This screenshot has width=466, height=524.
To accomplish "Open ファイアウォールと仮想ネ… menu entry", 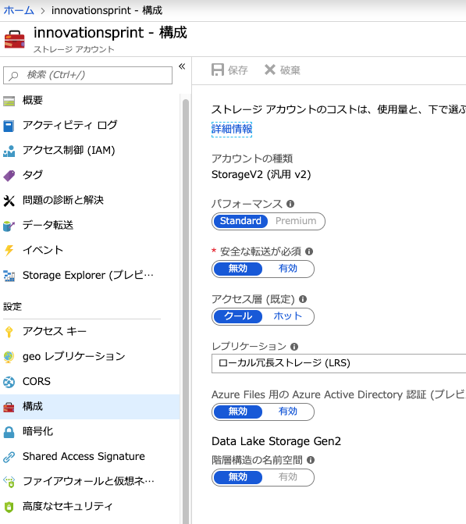I will (90, 482).
